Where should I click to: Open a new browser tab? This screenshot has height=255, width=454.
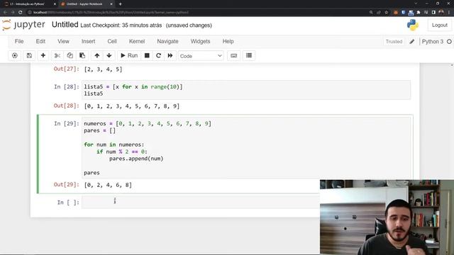click(120, 4)
